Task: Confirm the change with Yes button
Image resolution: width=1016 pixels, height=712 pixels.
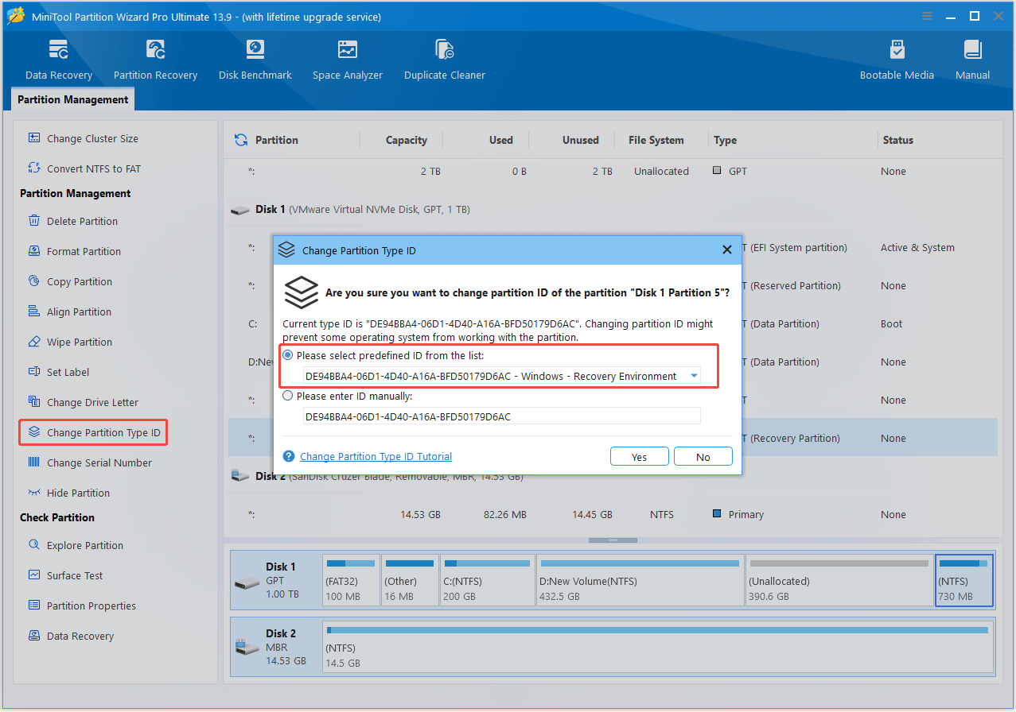Action: [639, 456]
